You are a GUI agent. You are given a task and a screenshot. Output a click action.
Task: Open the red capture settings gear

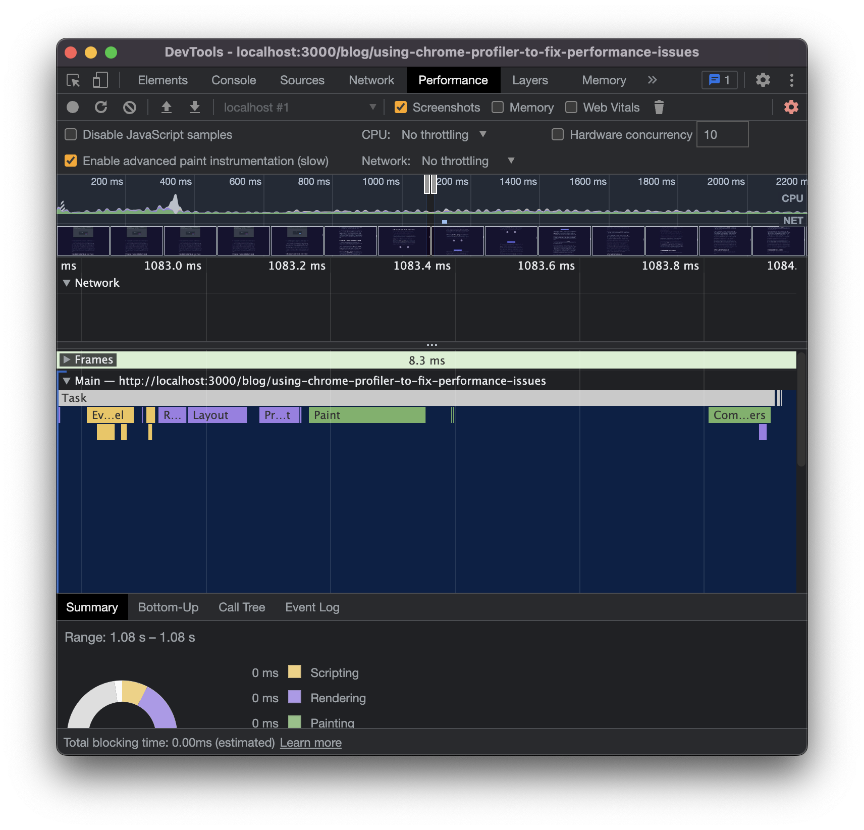tap(791, 108)
